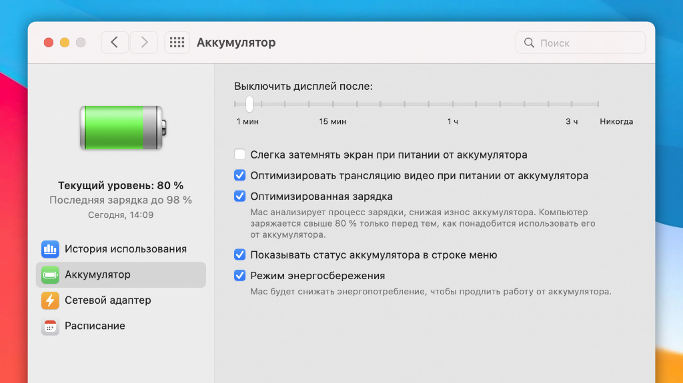Open История использования section
Viewport: 683px width, 383px height.
point(121,249)
